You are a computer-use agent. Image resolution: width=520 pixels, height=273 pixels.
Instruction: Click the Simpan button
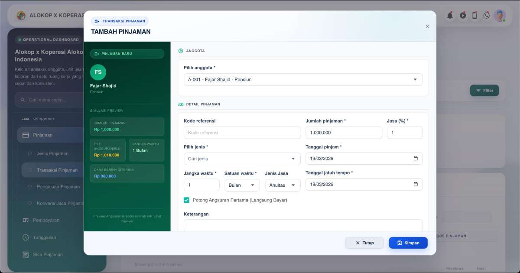[x=408, y=243]
